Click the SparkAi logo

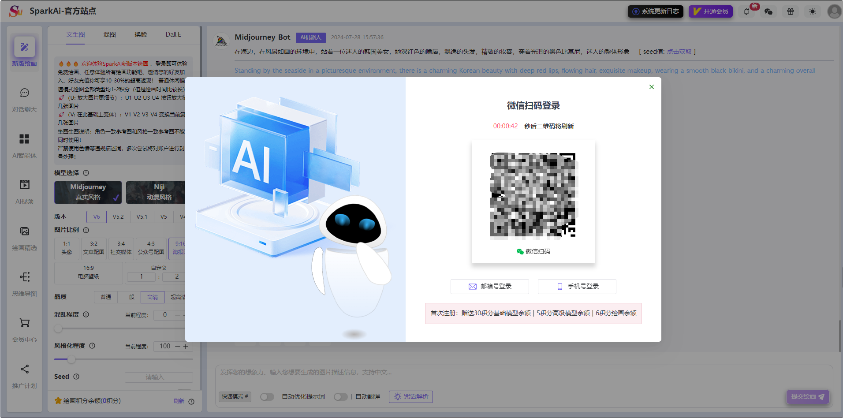pos(16,11)
